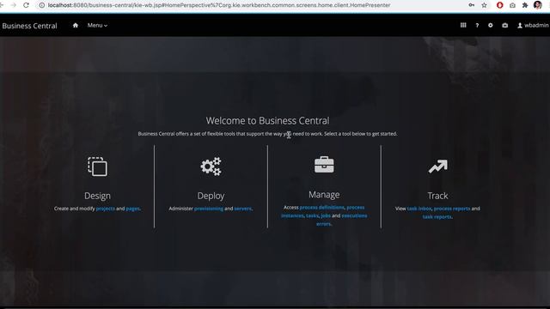Image resolution: width=550 pixels, height=309 pixels.
Task: Open the process instances link
Action: click(x=323, y=212)
